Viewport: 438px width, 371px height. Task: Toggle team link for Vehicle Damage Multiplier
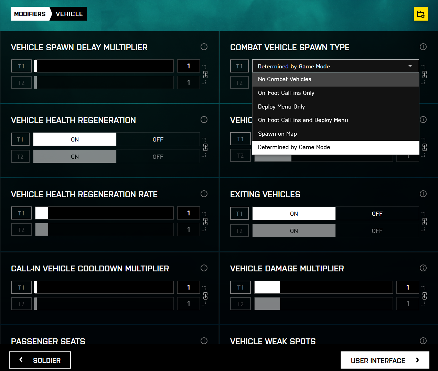point(424,296)
